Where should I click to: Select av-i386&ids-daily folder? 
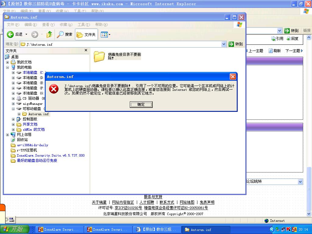[x=32, y=145]
